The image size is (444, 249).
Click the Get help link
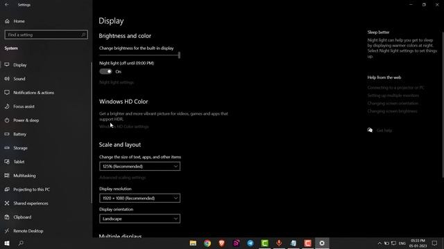[x=384, y=131]
